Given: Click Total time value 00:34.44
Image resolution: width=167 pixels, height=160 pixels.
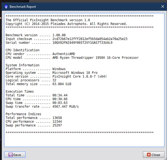Looking at the screenshot, I should pyautogui.click(x=60, y=95).
